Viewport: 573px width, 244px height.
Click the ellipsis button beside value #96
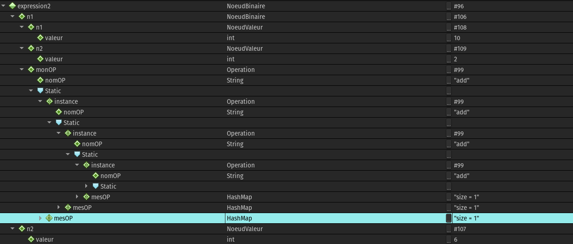pos(449,6)
